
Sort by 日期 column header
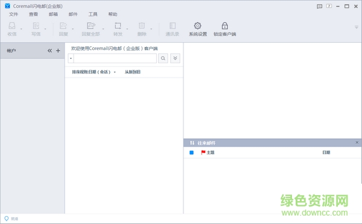pos(326,152)
